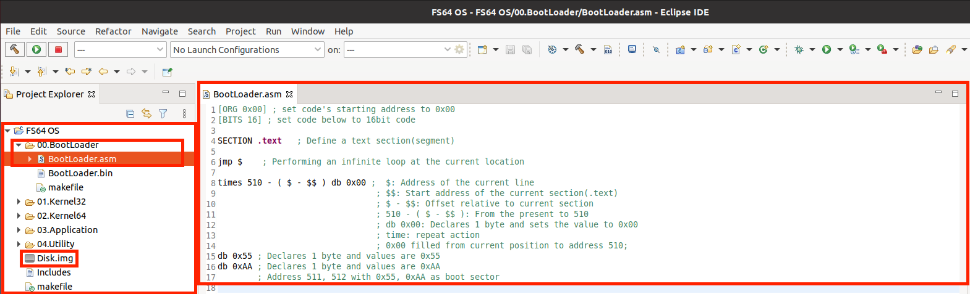Screen dimensions: 970x294
Task: Collapse the 00.BootLoader folder
Action: [x=19, y=145]
